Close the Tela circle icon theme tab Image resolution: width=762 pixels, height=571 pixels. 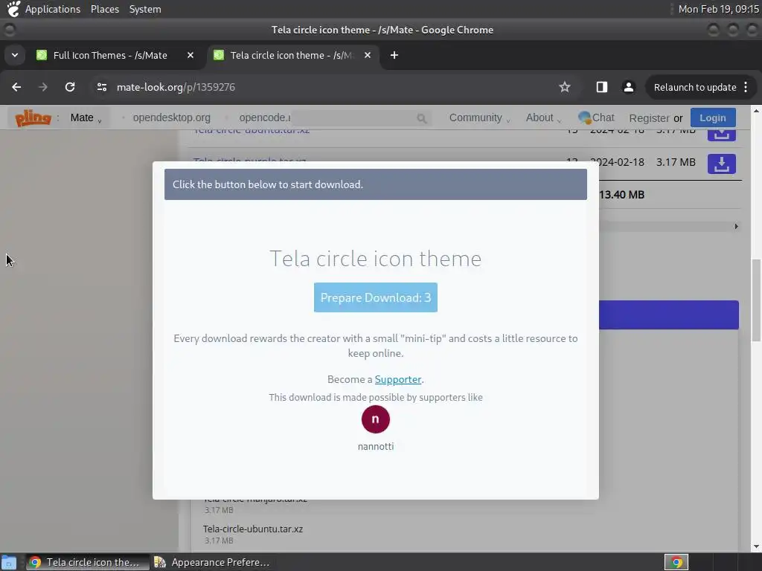coord(368,55)
